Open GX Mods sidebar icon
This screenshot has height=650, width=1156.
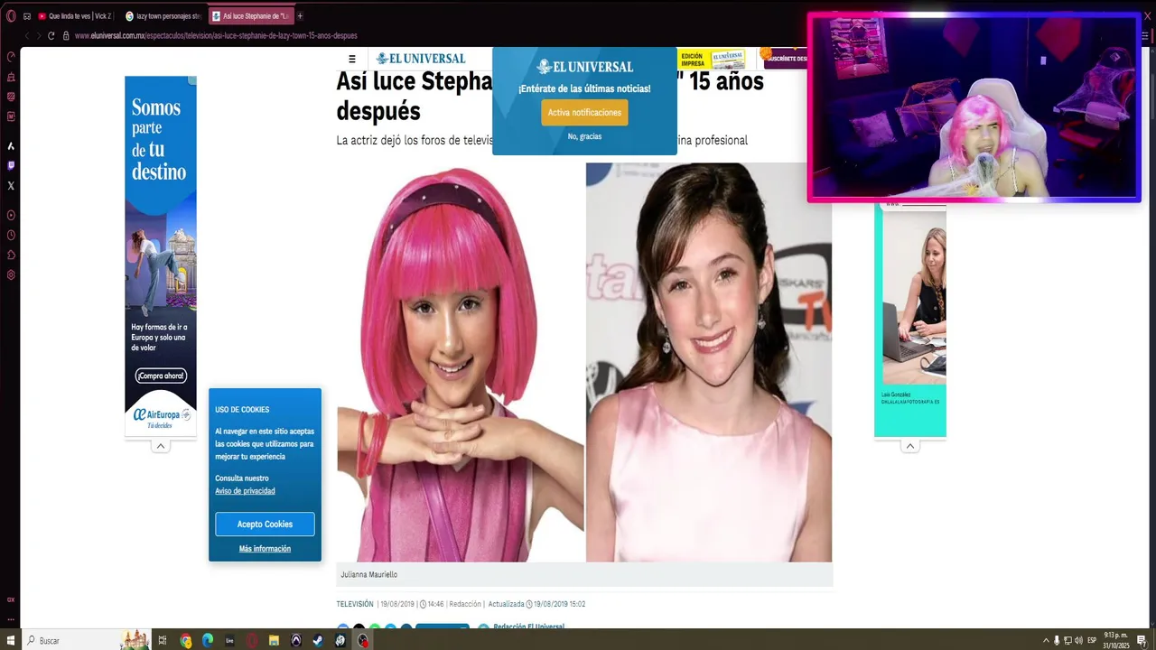pyautogui.click(x=11, y=116)
